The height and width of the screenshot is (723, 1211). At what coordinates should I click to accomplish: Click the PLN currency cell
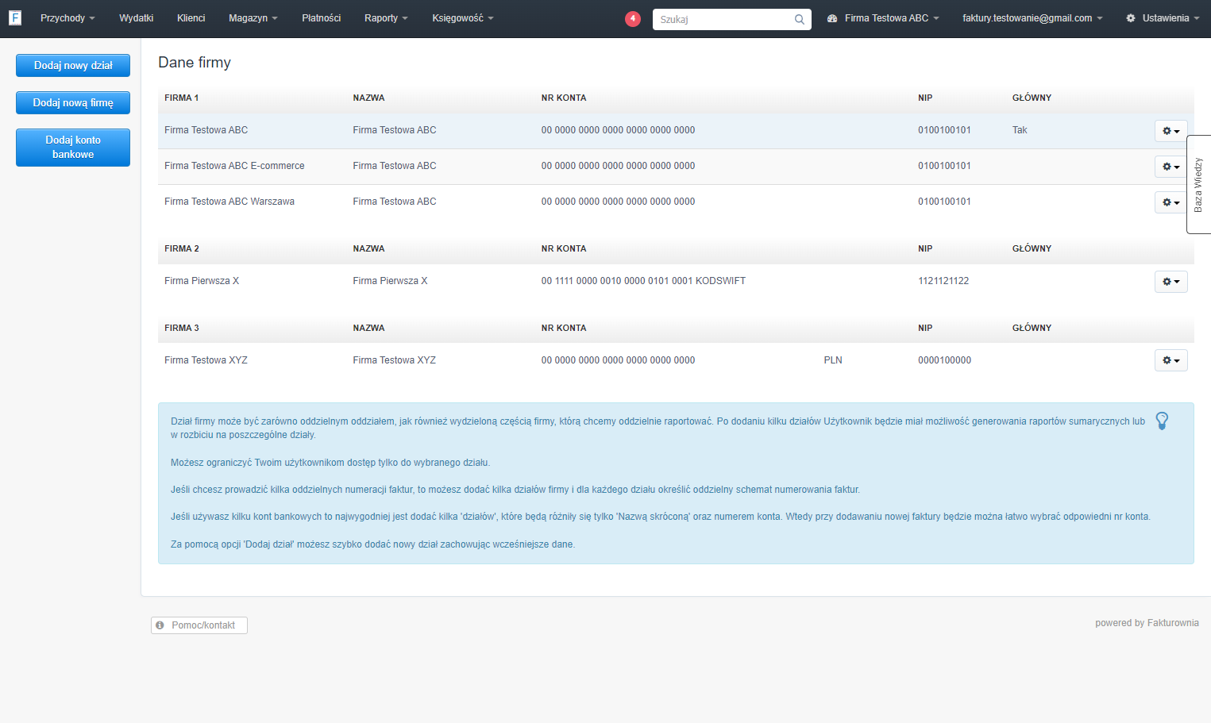click(x=833, y=360)
